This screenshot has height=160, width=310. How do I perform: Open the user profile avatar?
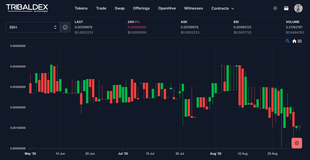point(298,8)
